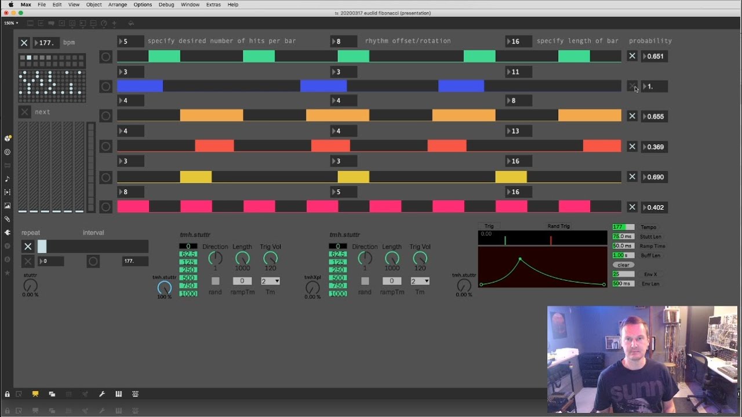This screenshot has height=417, width=742.
Task: Open patcher windows icon in bottom toolbar
Action: (52, 394)
